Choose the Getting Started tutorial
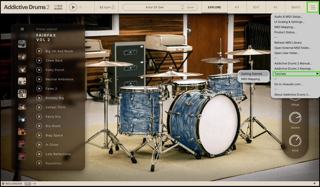Image resolution: width=320 pixels, height=187 pixels. (253, 74)
